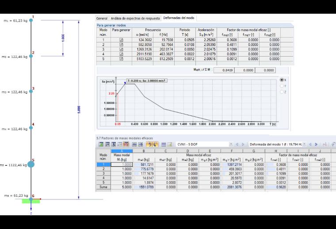Click the frequency cell 5103.5229 for mode 5

pyautogui.click(x=142, y=59)
